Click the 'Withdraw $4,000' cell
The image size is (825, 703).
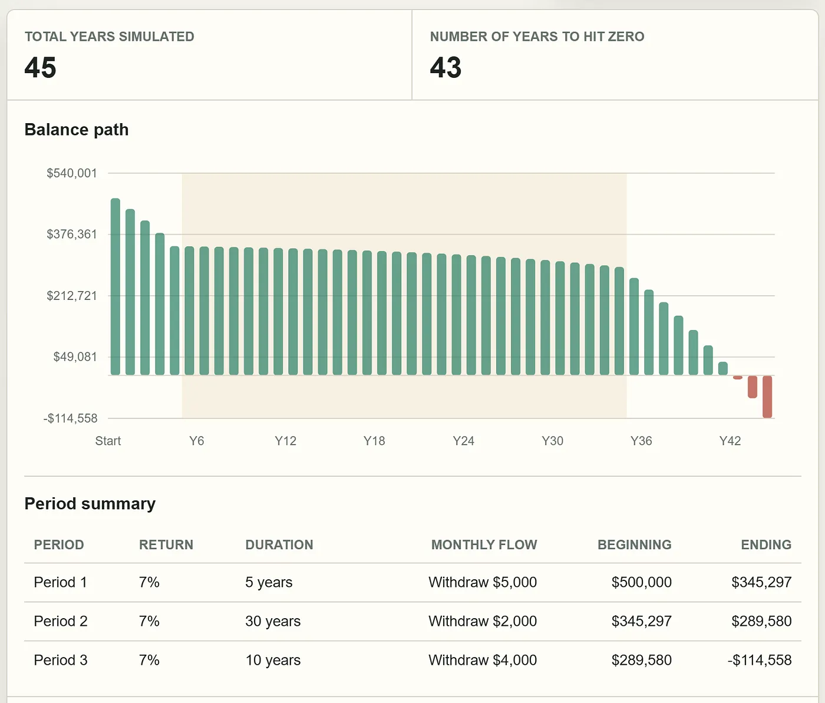(483, 660)
